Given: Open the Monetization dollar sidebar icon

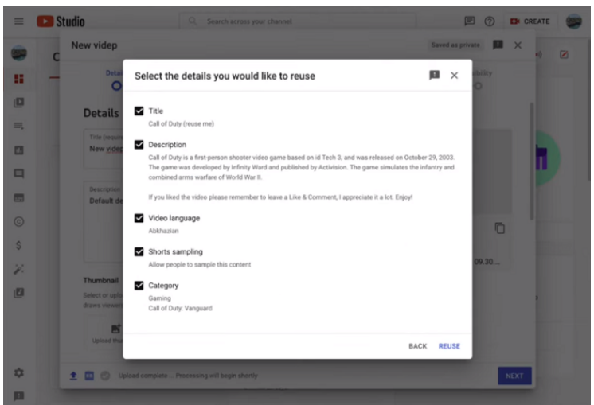Looking at the screenshot, I should (18, 245).
